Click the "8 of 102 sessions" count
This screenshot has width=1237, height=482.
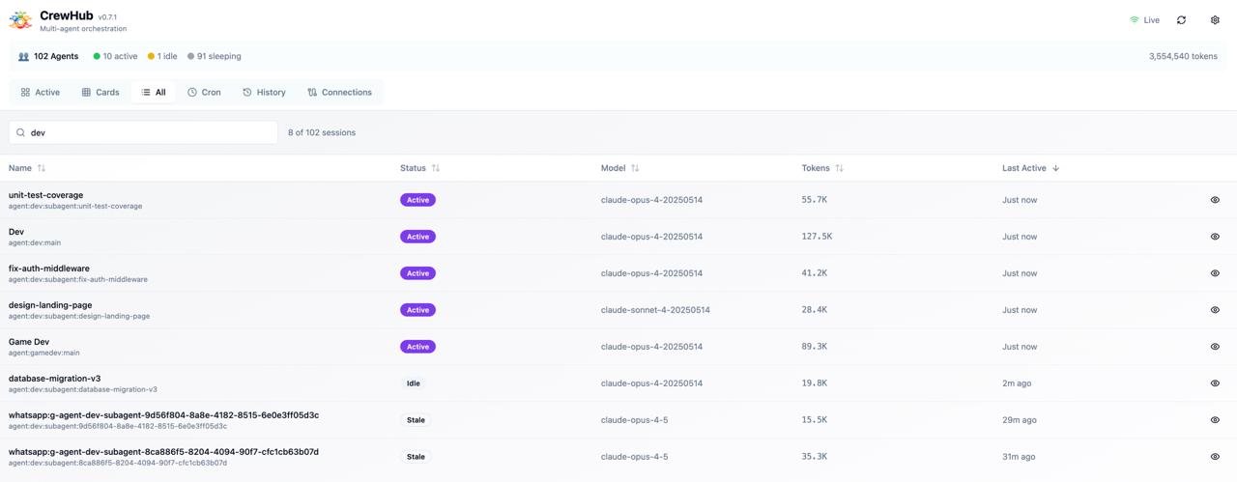(x=322, y=132)
